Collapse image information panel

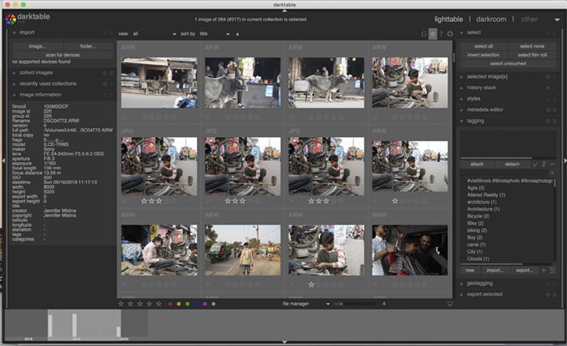(x=15, y=95)
